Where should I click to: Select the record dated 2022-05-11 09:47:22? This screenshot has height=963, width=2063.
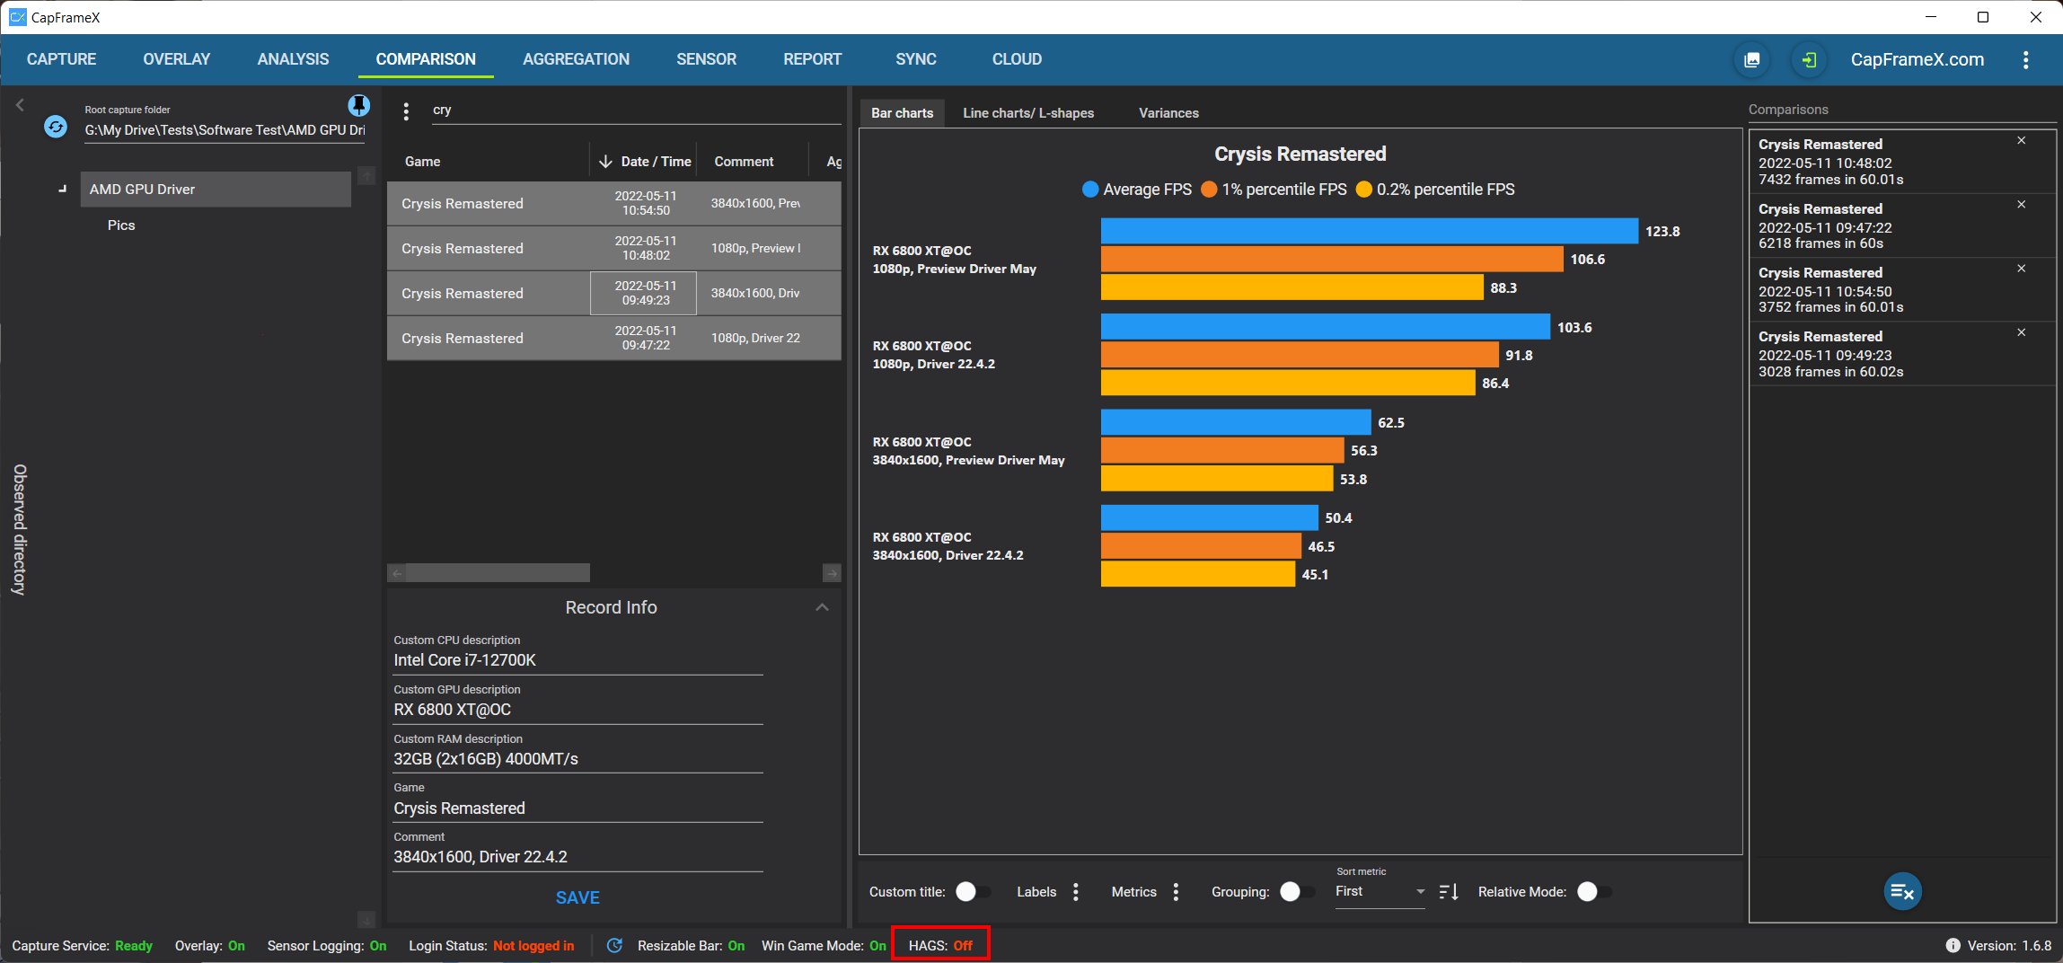pos(614,339)
